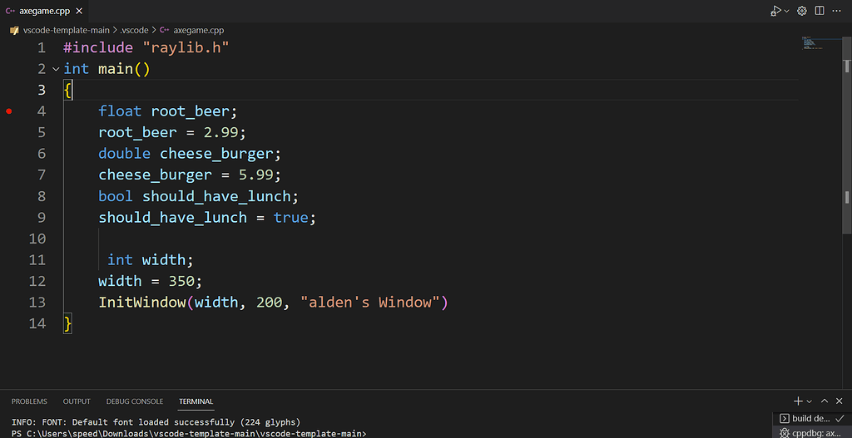
Task: Switch to the Problems tab
Action: tap(29, 401)
